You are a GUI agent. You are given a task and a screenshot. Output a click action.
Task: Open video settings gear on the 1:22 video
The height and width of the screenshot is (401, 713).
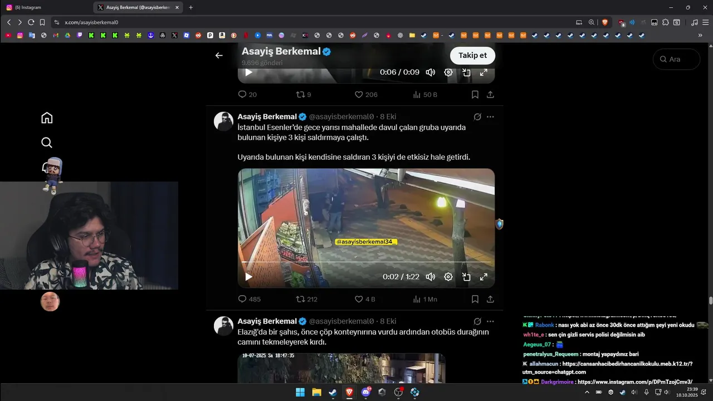click(448, 277)
